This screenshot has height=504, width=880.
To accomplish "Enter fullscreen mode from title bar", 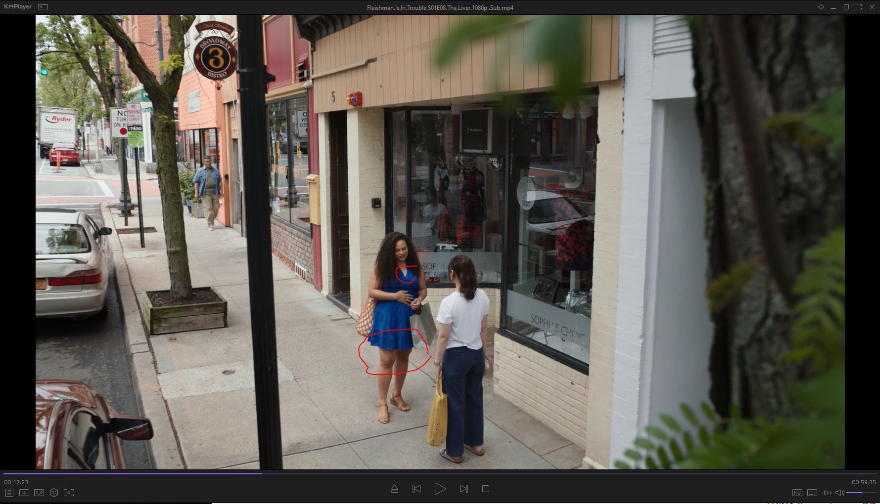I will click(859, 7).
